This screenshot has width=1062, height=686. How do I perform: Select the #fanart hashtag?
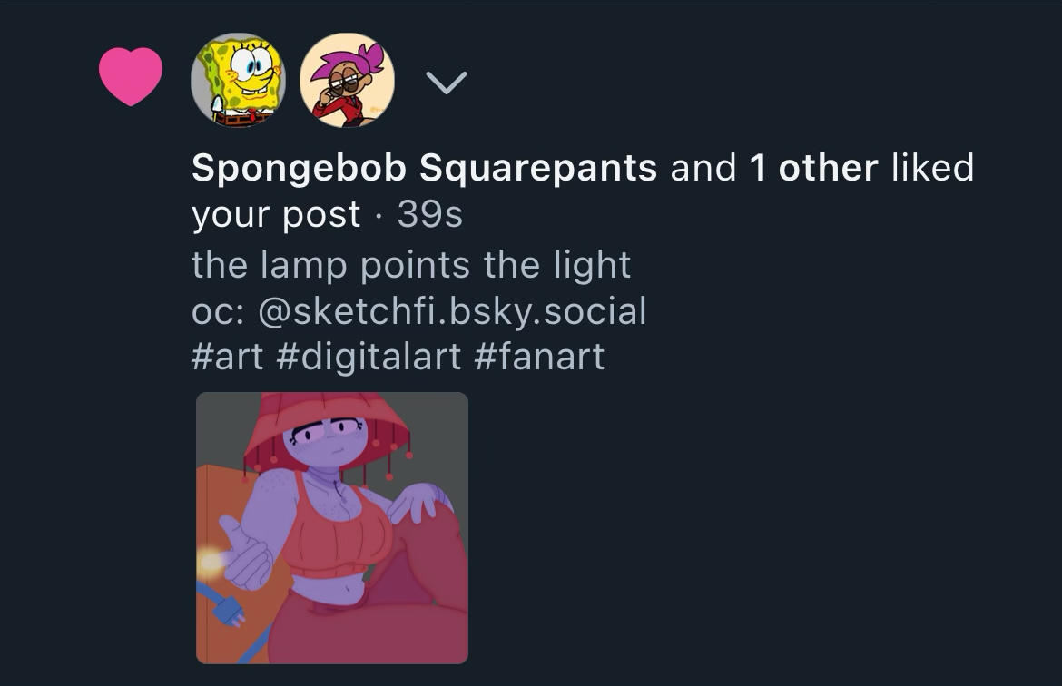click(539, 357)
